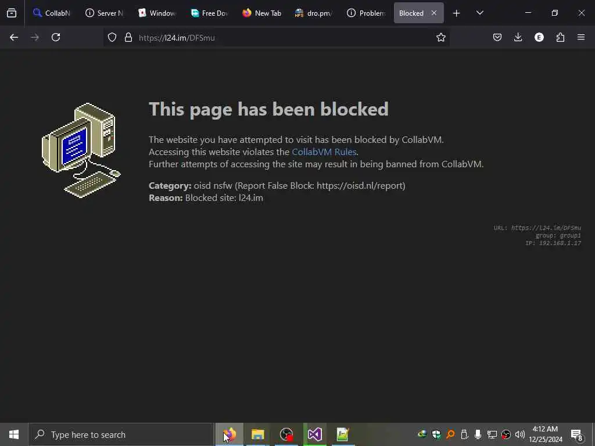Open Firefox from the taskbar
The height and width of the screenshot is (446, 595).
(x=230, y=434)
